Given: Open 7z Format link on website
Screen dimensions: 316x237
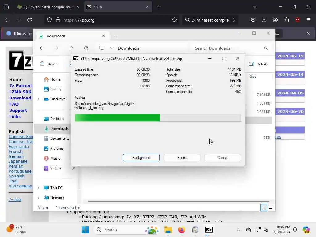Looking at the screenshot, I should (x=21, y=86).
